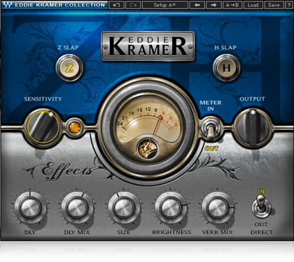Enable the Z Slap button

[x=69, y=68]
